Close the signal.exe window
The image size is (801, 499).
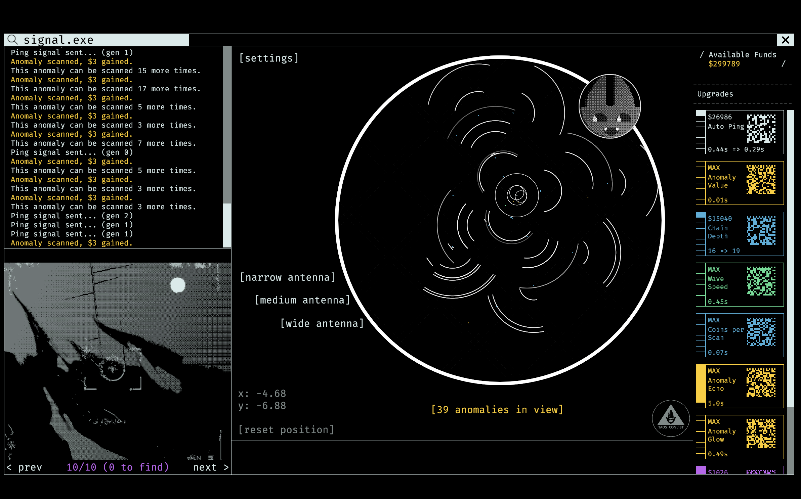tap(786, 40)
